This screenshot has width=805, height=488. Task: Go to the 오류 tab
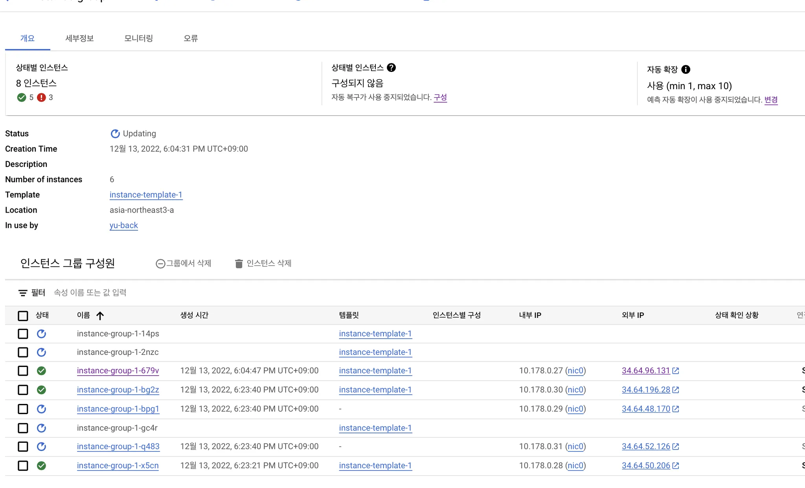[x=191, y=38]
